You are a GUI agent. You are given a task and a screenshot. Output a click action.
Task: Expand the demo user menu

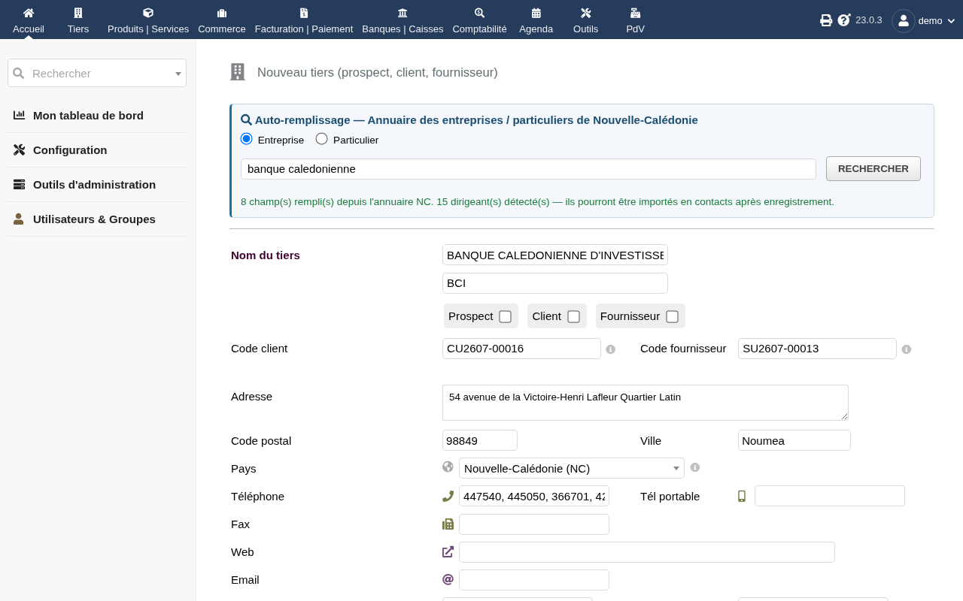click(x=925, y=20)
